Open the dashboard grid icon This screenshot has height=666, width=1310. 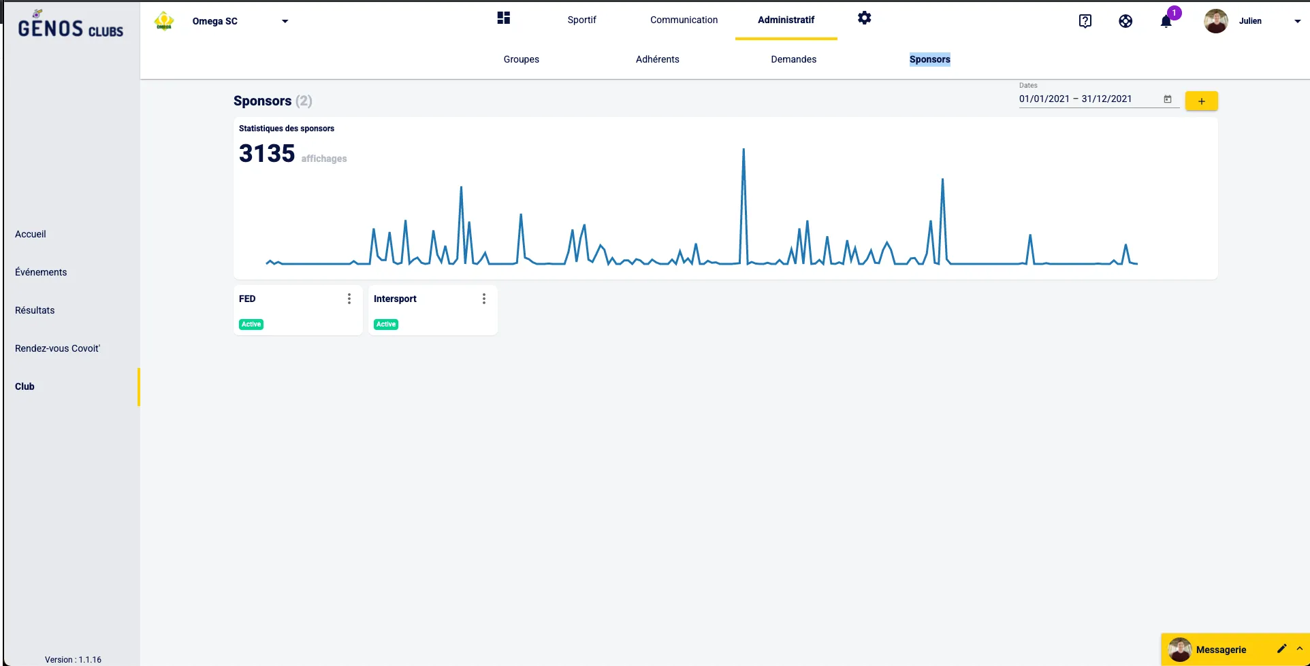pos(503,18)
